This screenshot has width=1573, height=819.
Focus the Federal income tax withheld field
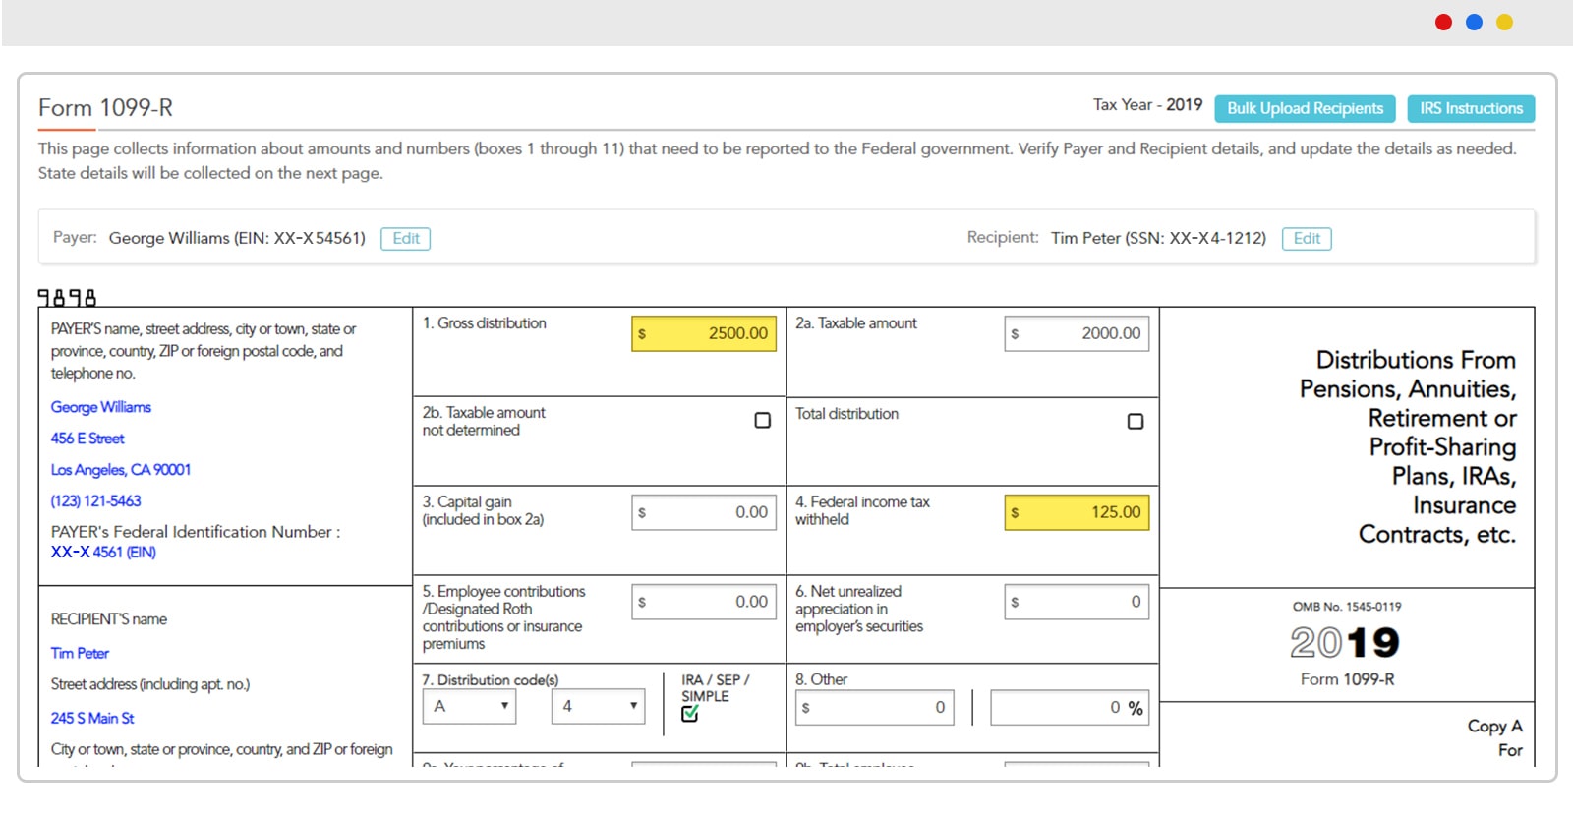point(1077,513)
